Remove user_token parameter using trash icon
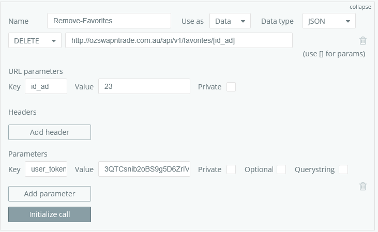Image resolution: width=378 pixels, height=232 pixels. pos(363,186)
